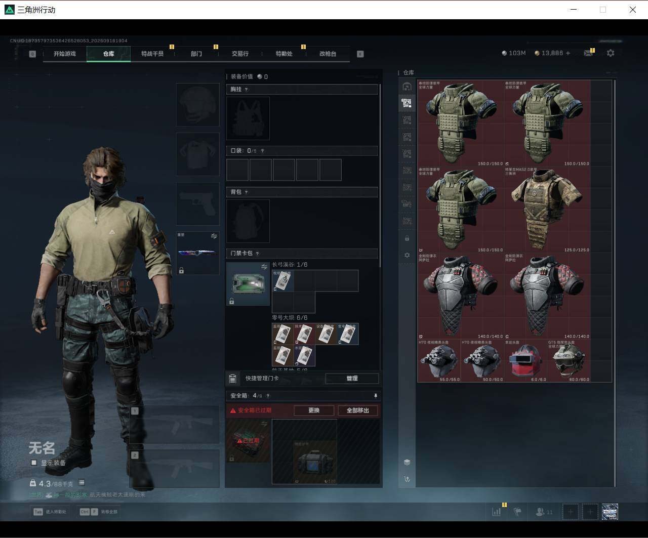Screen dimensions: 648x538
Task: Click the flag icon in bottom bar
Action: (517, 512)
